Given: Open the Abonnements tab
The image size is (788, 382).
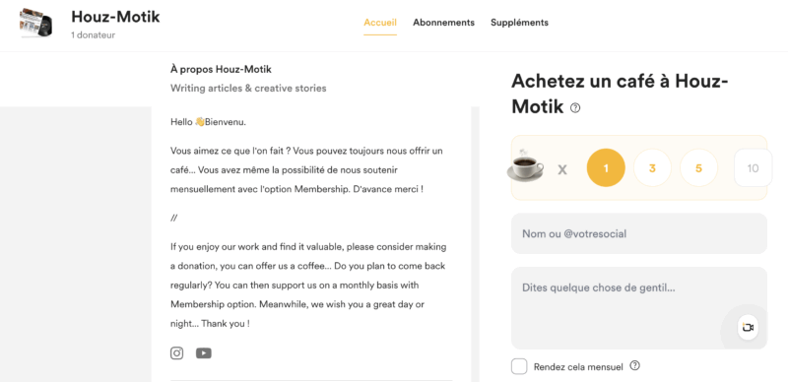Looking at the screenshot, I should point(444,23).
